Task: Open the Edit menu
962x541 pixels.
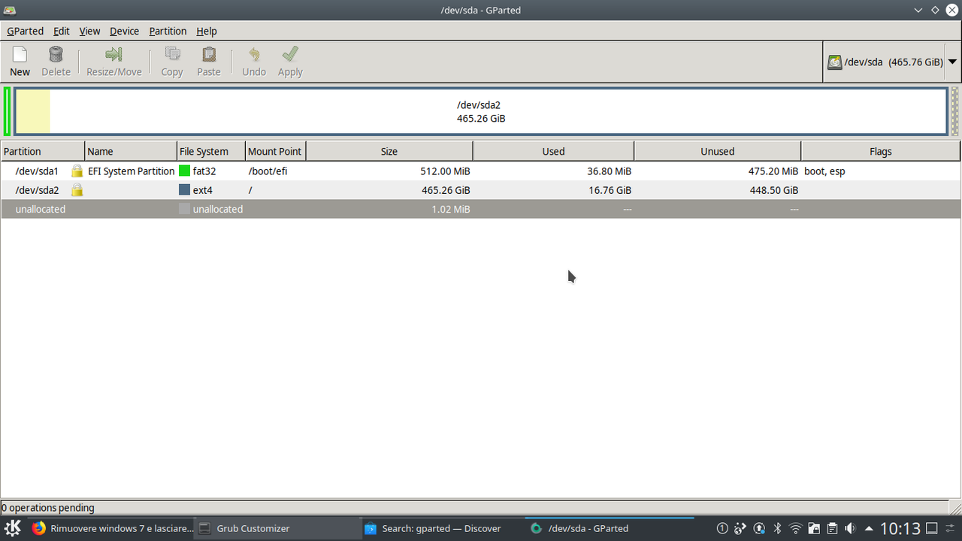Action: point(62,31)
